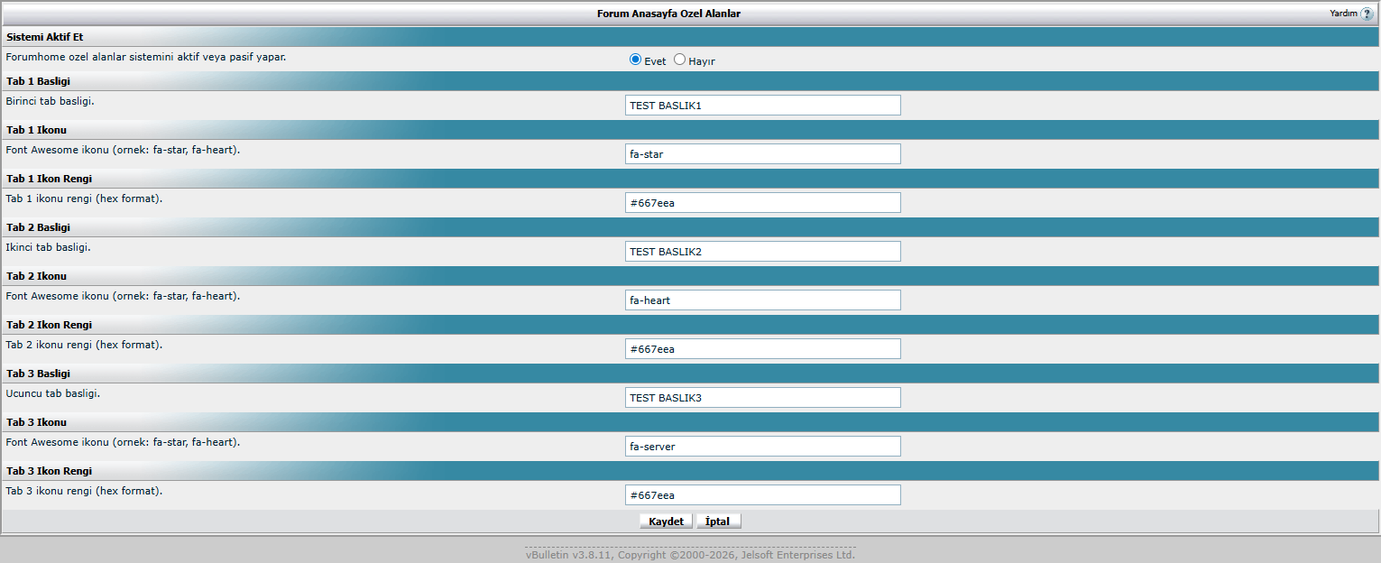This screenshot has width=1381, height=563.
Task: Edit the fa-server icon field
Action: 762,447
